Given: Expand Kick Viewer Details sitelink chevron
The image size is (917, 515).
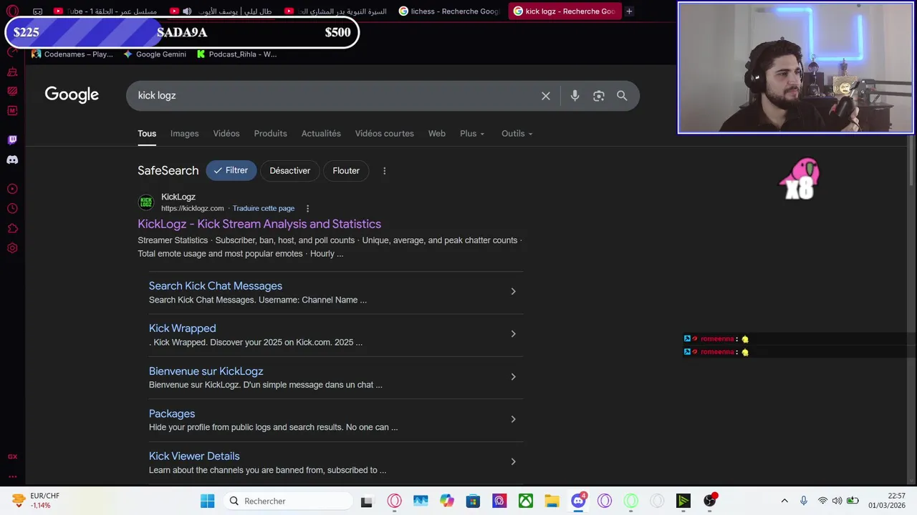Looking at the screenshot, I should (513, 461).
